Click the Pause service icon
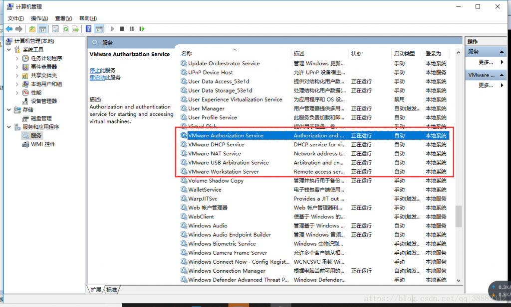 (132, 29)
